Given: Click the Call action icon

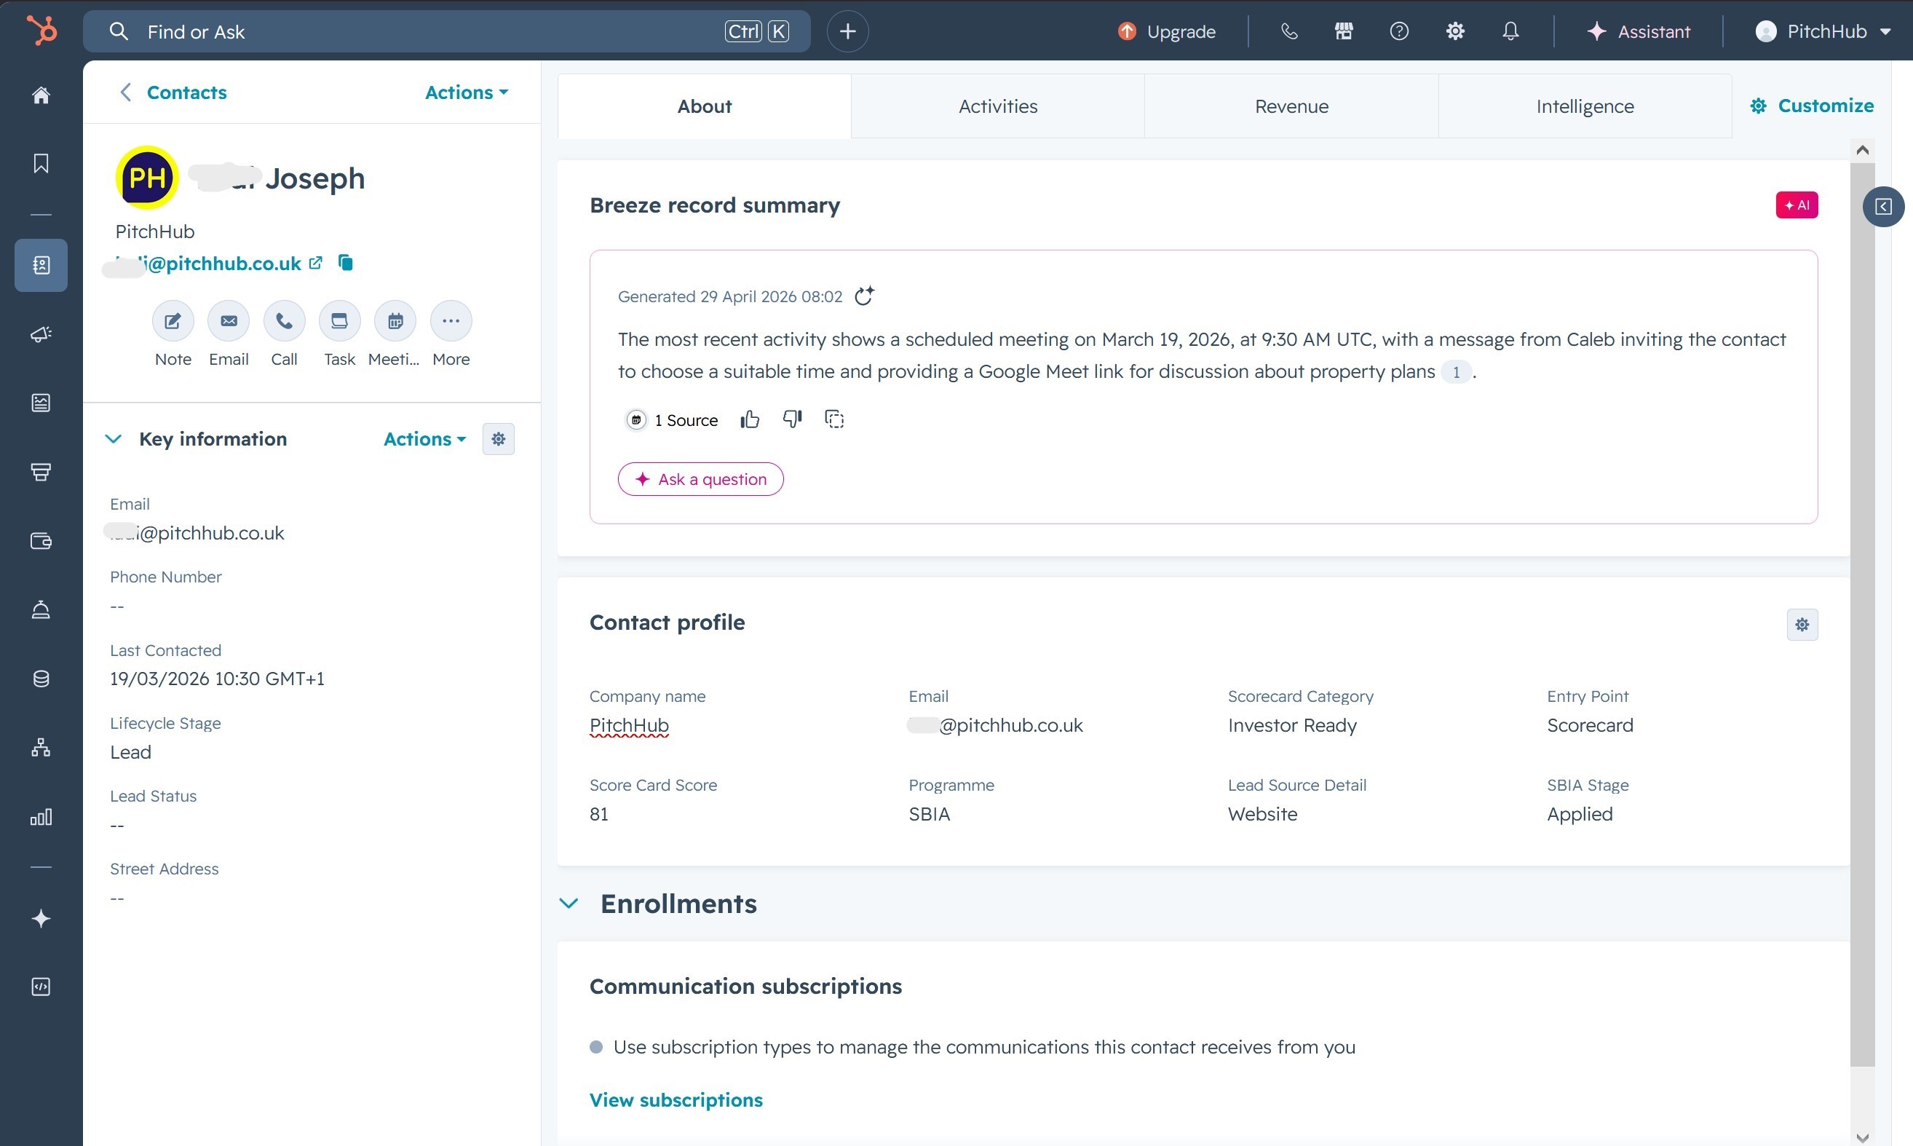Looking at the screenshot, I should [x=284, y=321].
